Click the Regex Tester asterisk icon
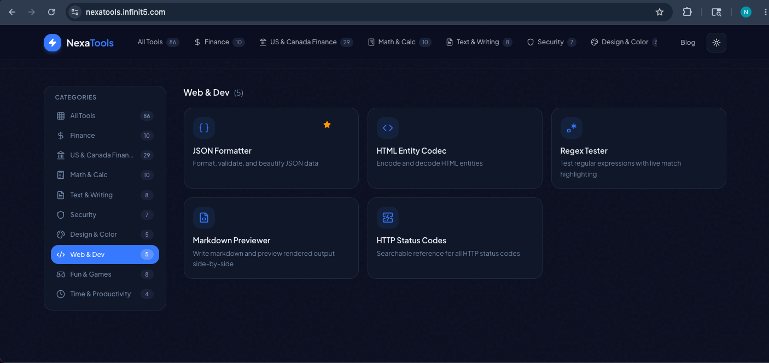The height and width of the screenshot is (363, 769). (572, 128)
